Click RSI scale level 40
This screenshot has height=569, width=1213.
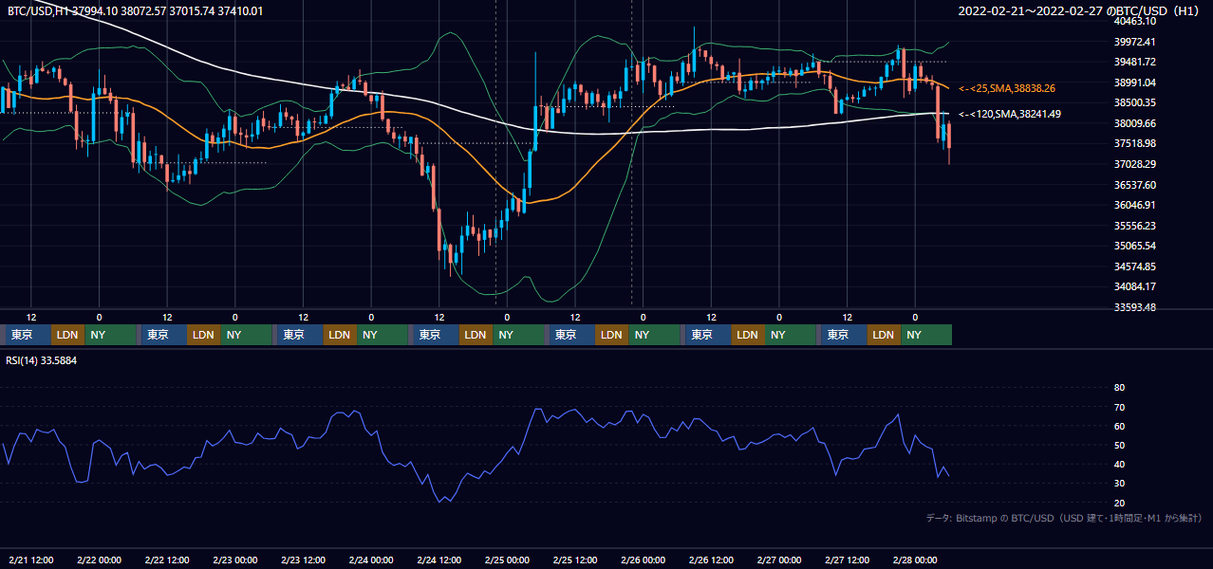pos(1119,465)
